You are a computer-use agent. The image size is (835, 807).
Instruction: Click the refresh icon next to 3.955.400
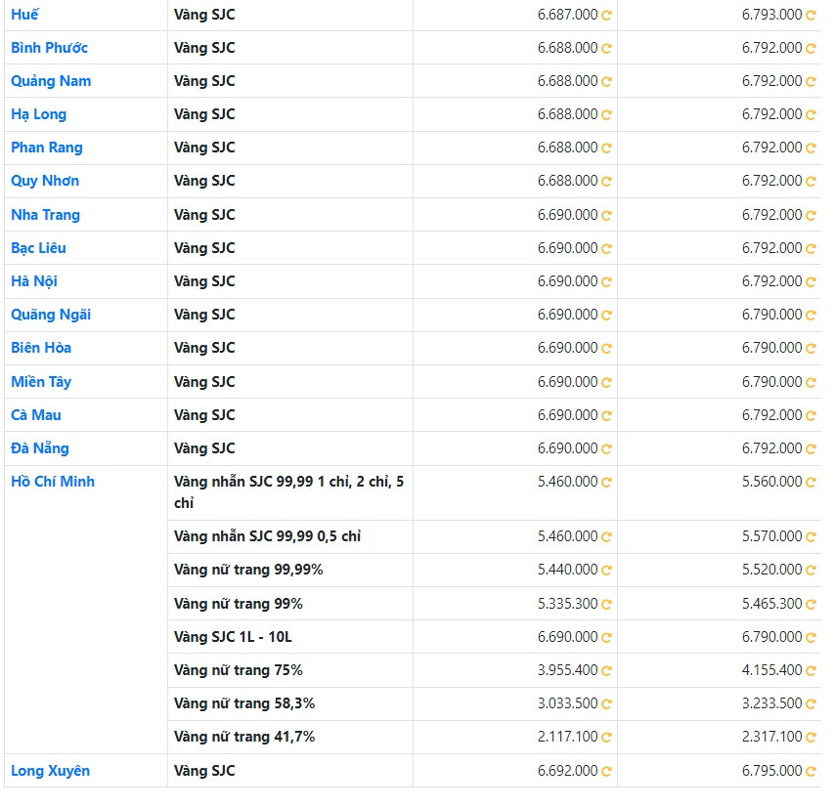pos(606,671)
